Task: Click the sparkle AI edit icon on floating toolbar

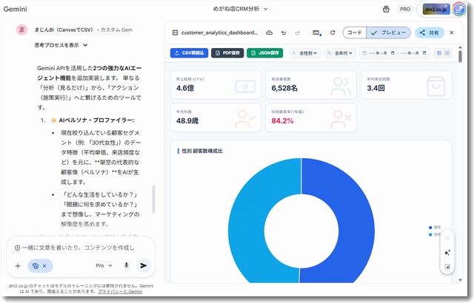Action: click(x=447, y=253)
